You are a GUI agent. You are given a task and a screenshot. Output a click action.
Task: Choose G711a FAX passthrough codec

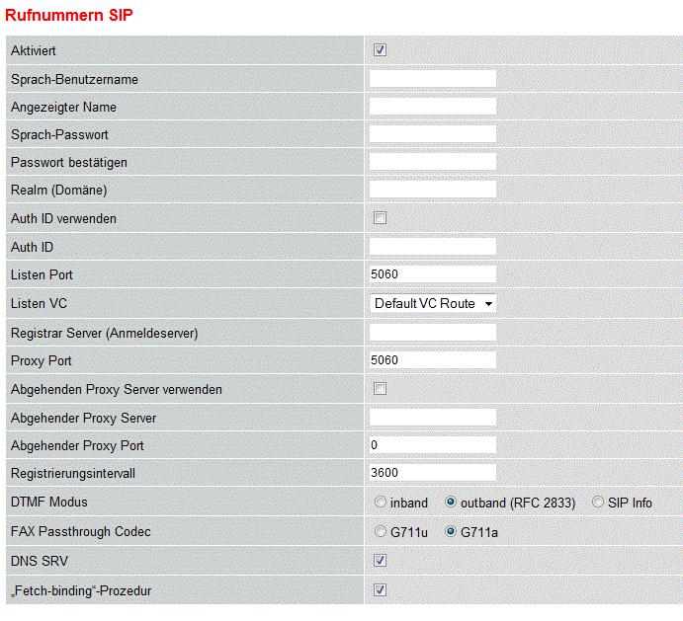452,532
